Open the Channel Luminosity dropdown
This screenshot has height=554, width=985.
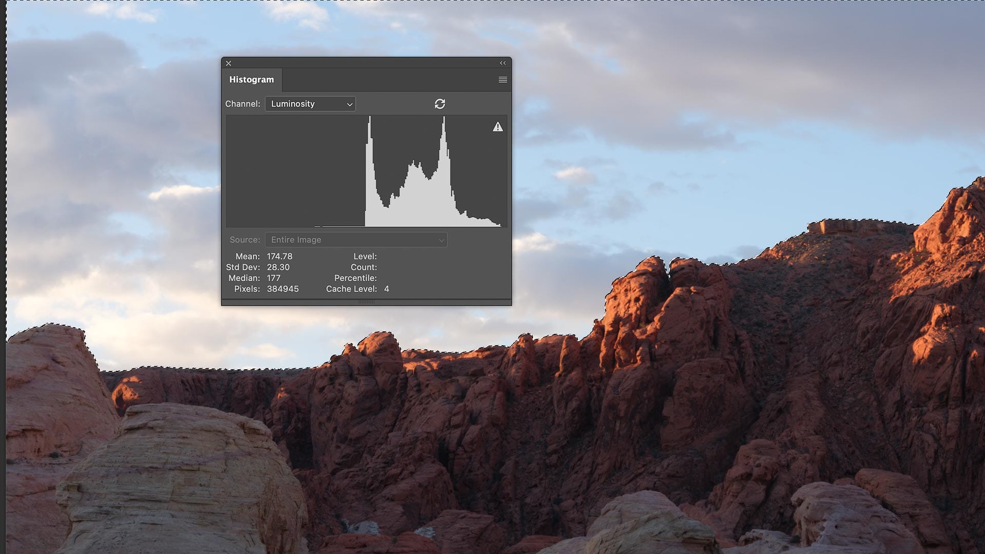(x=310, y=104)
